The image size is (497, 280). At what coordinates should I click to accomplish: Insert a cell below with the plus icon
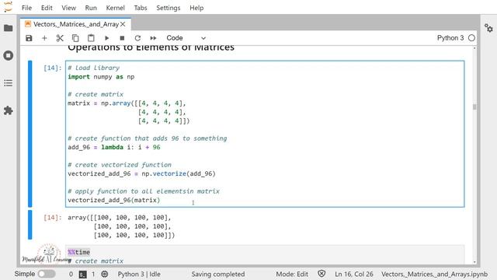click(x=44, y=38)
